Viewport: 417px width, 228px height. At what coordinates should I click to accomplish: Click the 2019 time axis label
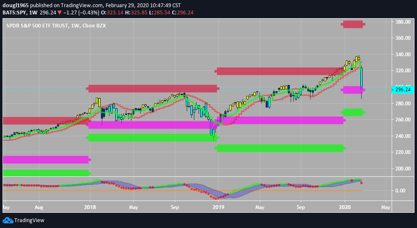(x=219, y=207)
